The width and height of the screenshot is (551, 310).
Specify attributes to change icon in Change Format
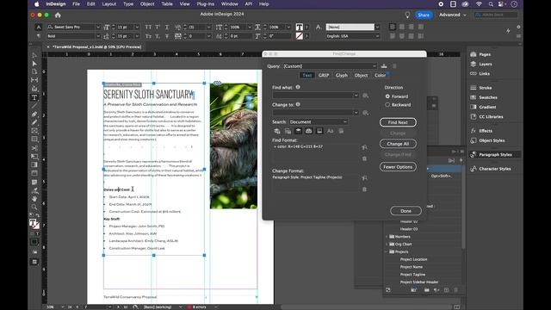tap(364, 178)
